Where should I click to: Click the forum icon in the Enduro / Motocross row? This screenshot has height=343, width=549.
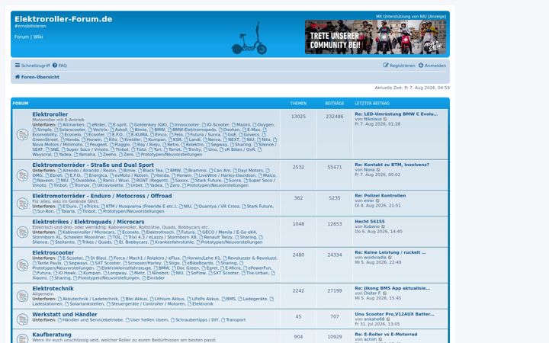tap(22, 204)
